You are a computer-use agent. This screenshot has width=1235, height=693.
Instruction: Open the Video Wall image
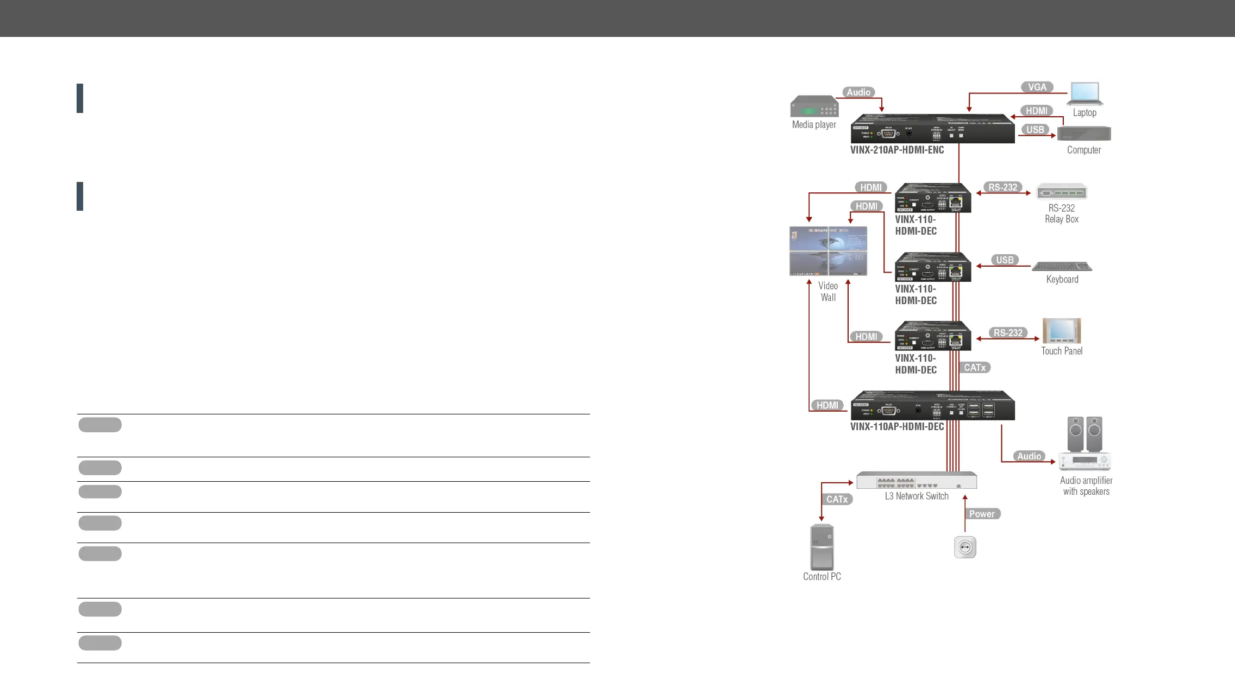(x=828, y=251)
